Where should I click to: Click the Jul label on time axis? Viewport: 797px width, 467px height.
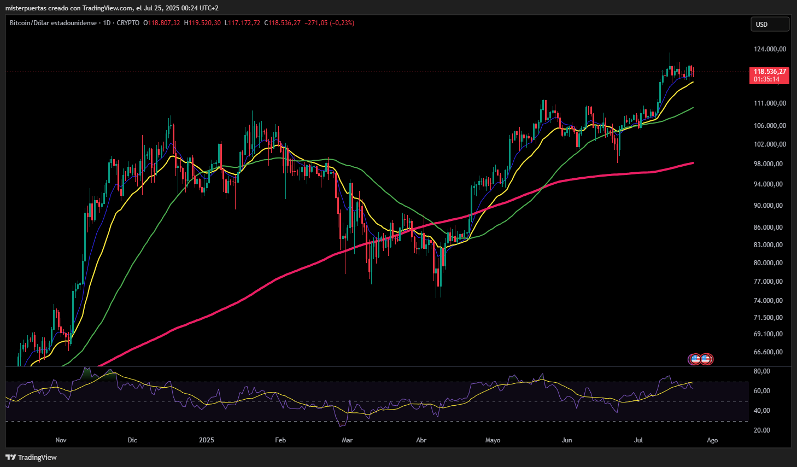638,440
